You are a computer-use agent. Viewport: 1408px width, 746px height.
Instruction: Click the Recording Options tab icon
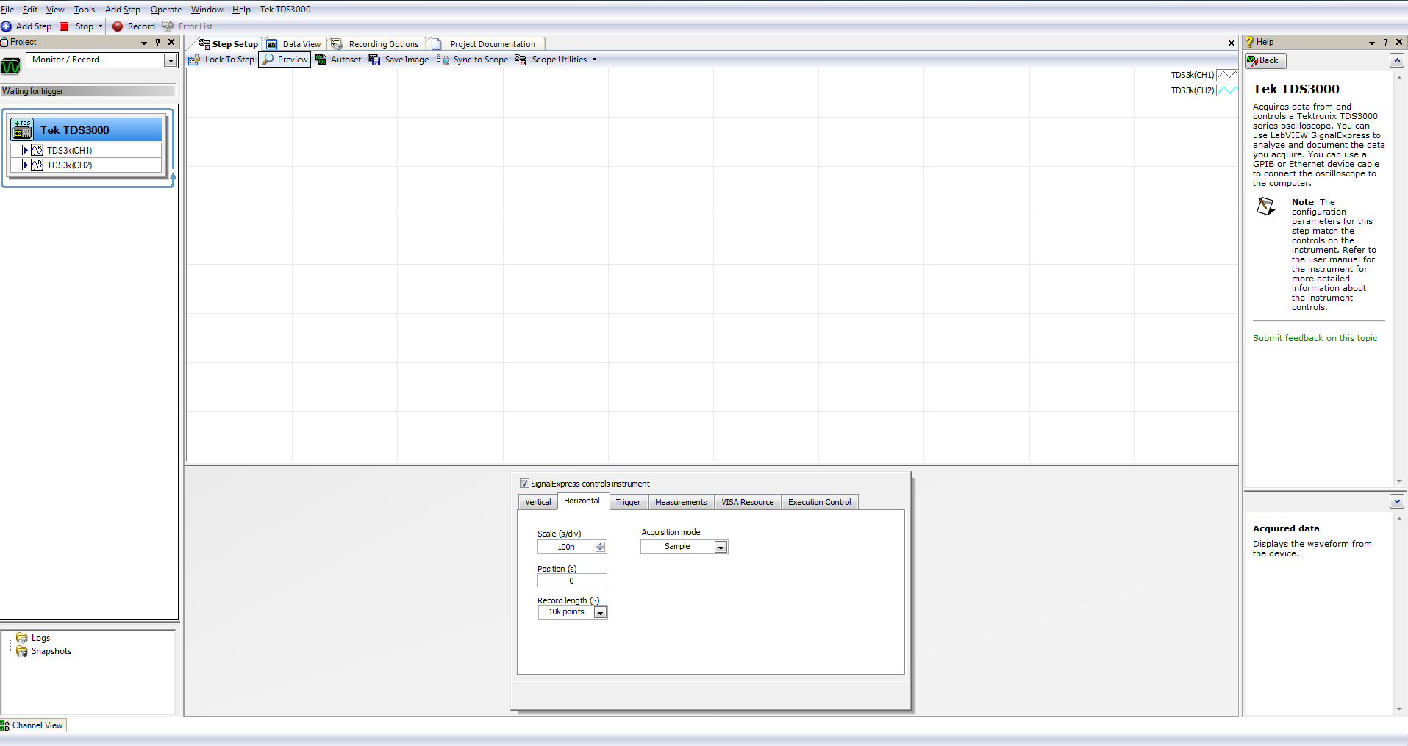(337, 44)
